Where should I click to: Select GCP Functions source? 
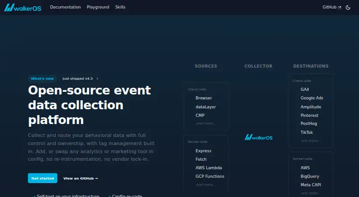(210, 176)
